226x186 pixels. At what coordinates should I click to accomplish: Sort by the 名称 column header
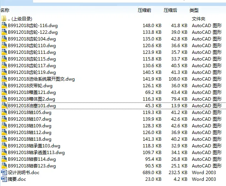click(x=5, y=10)
